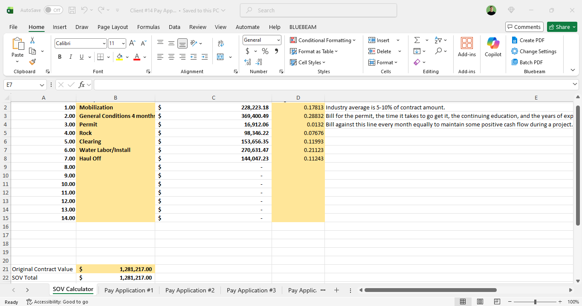
Task: Collapse the ribbon with chevron
Action: point(573,70)
